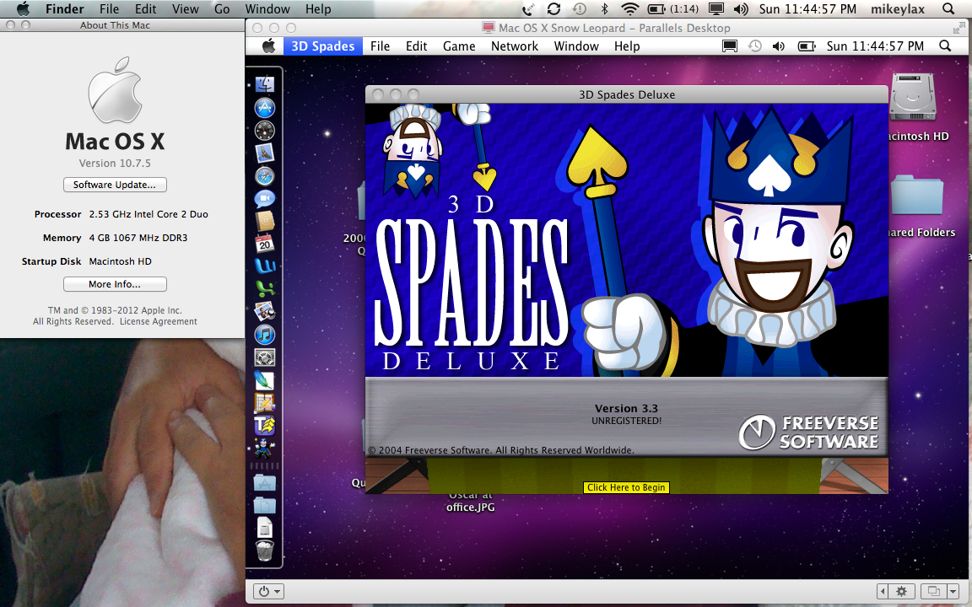Click the yellow Click Here to Begin button
The height and width of the screenshot is (607, 972).
click(x=626, y=487)
